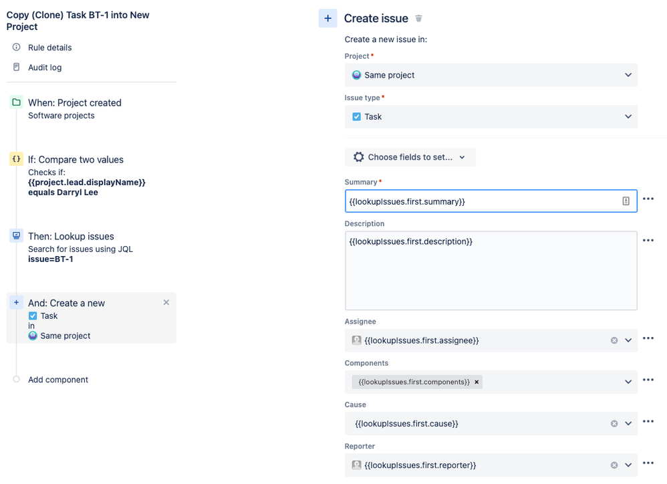Clear the Reporter field value
Viewport: 667px width, 484px height.
pyautogui.click(x=614, y=465)
